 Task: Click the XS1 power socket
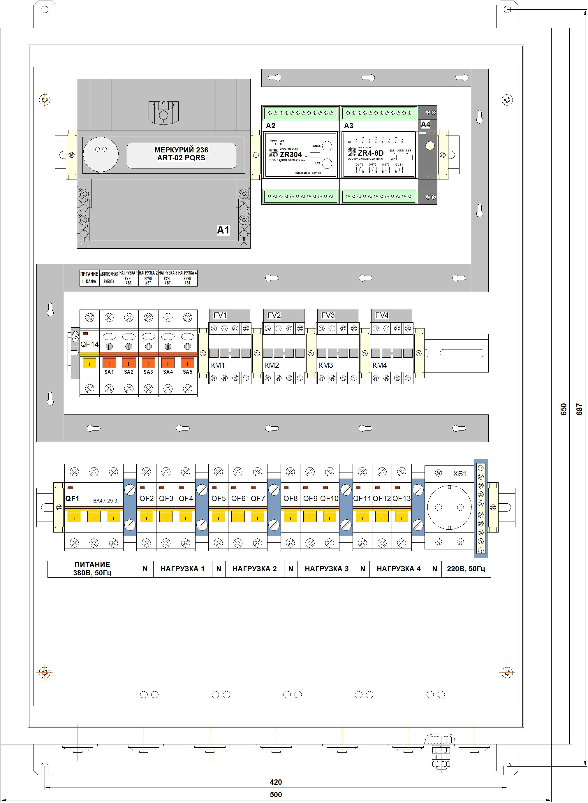[449, 507]
